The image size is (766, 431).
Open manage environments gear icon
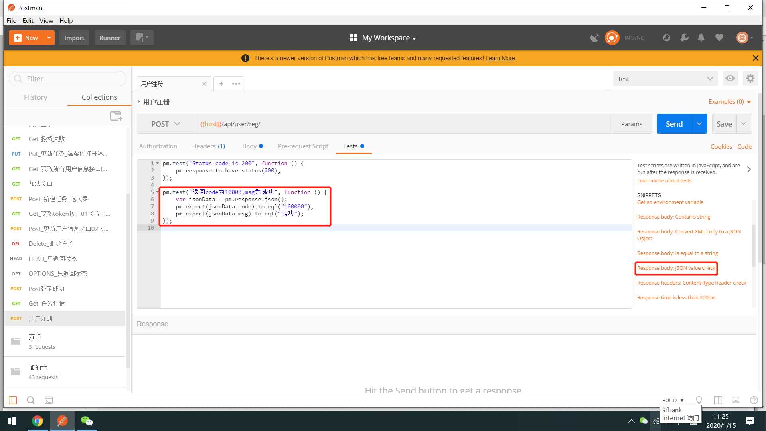pos(750,79)
